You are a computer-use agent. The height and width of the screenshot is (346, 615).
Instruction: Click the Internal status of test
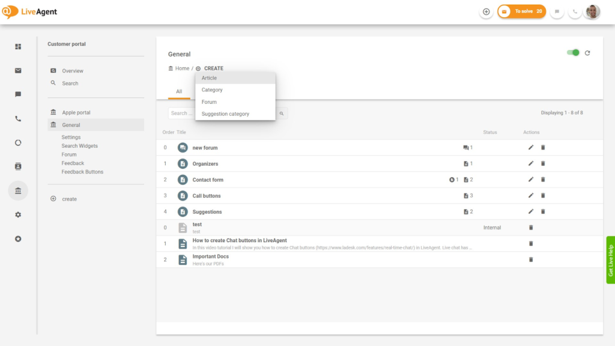click(x=492, y=228)
